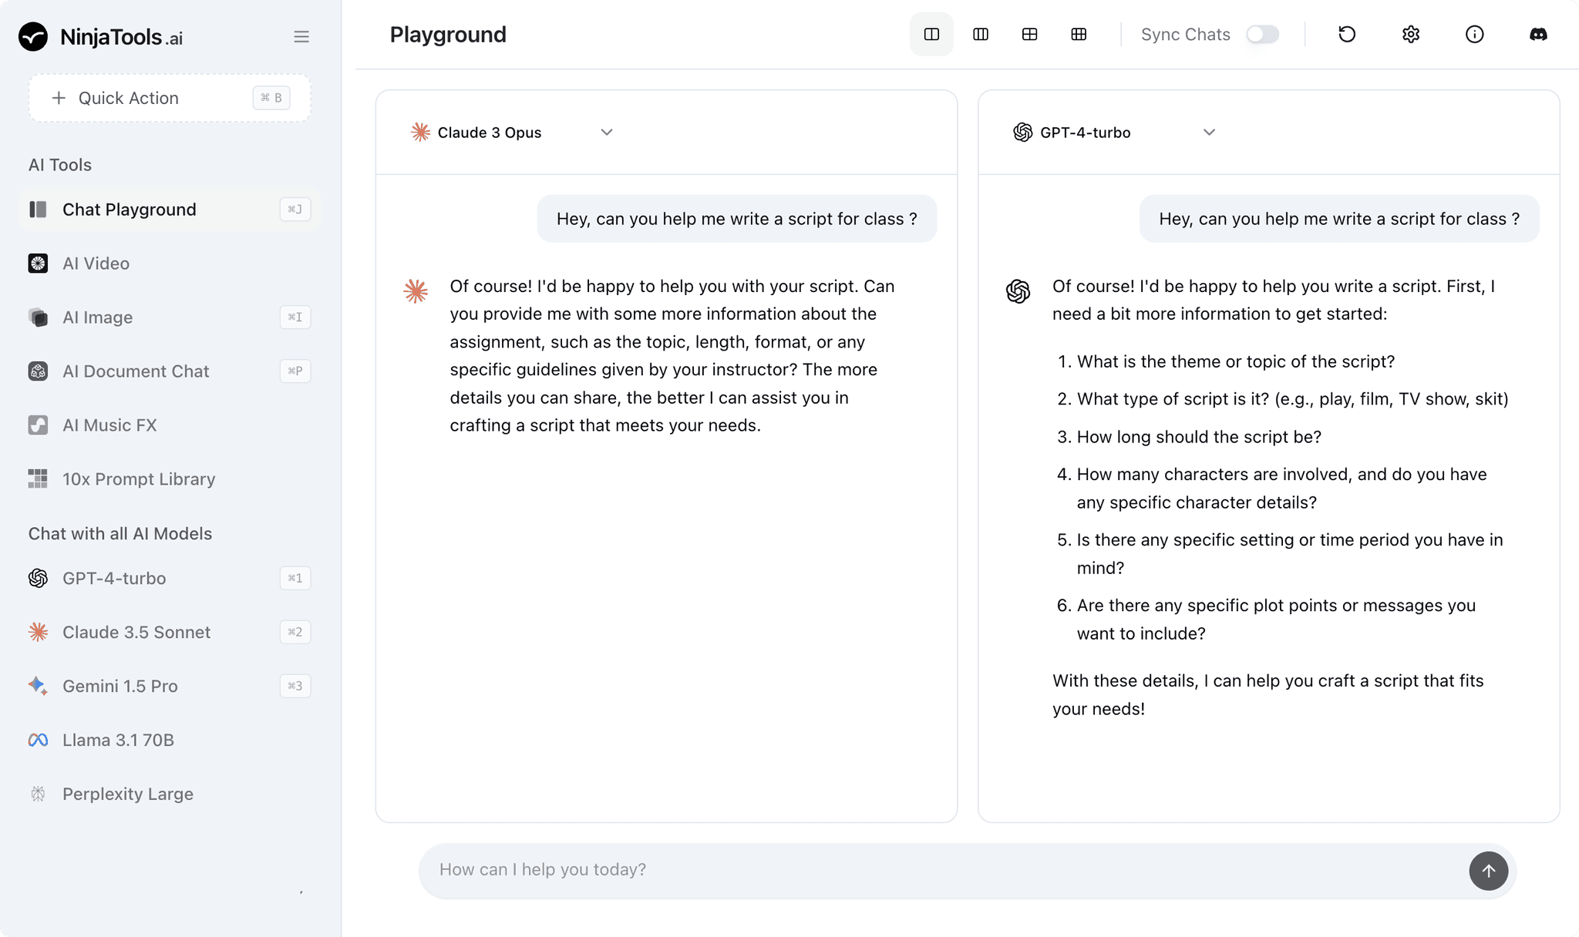This screenshot has height=937, width=1579.
Task: Switch to the three-column chat layout
Action: (980, 34)
